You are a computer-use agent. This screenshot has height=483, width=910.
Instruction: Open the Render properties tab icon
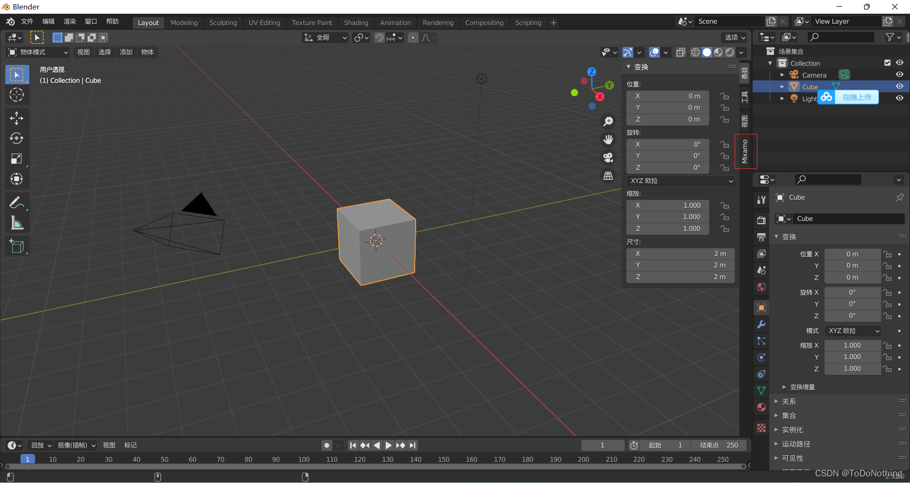(761, 220)
